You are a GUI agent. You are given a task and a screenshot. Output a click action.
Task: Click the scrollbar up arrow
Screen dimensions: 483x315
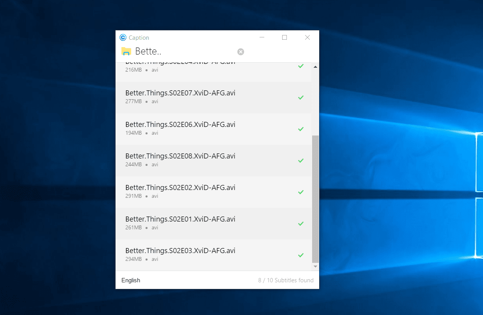pyautogui.click(x=315, y=67)
